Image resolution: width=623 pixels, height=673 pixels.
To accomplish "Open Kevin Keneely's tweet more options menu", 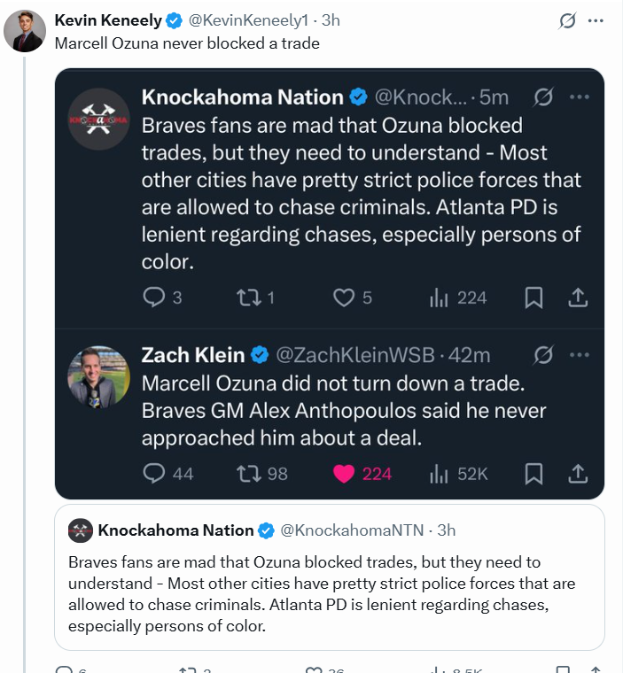I will coord(596,20).
